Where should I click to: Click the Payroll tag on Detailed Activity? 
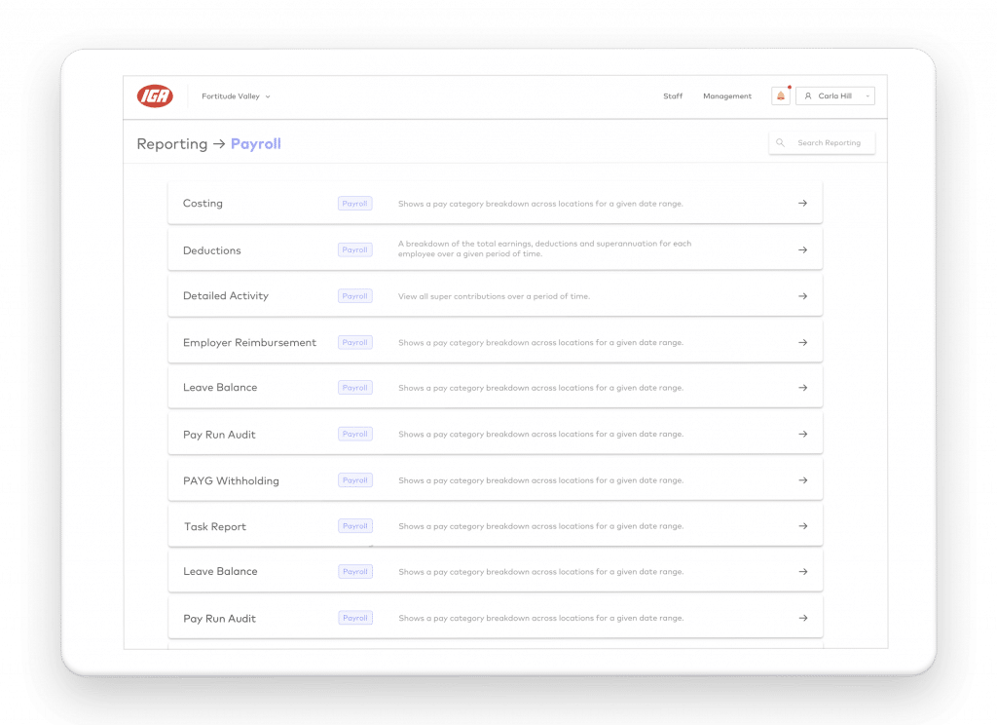pyautogui.click(x=354, y=296)
